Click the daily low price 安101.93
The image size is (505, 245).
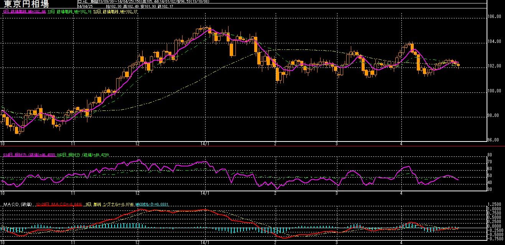149,6
